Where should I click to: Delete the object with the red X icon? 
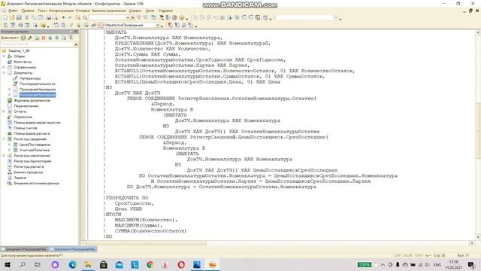pyautogui.click(x=44, y=38)
